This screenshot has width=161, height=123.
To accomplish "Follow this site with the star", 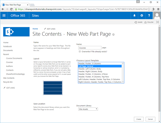I will pos(149,22).
